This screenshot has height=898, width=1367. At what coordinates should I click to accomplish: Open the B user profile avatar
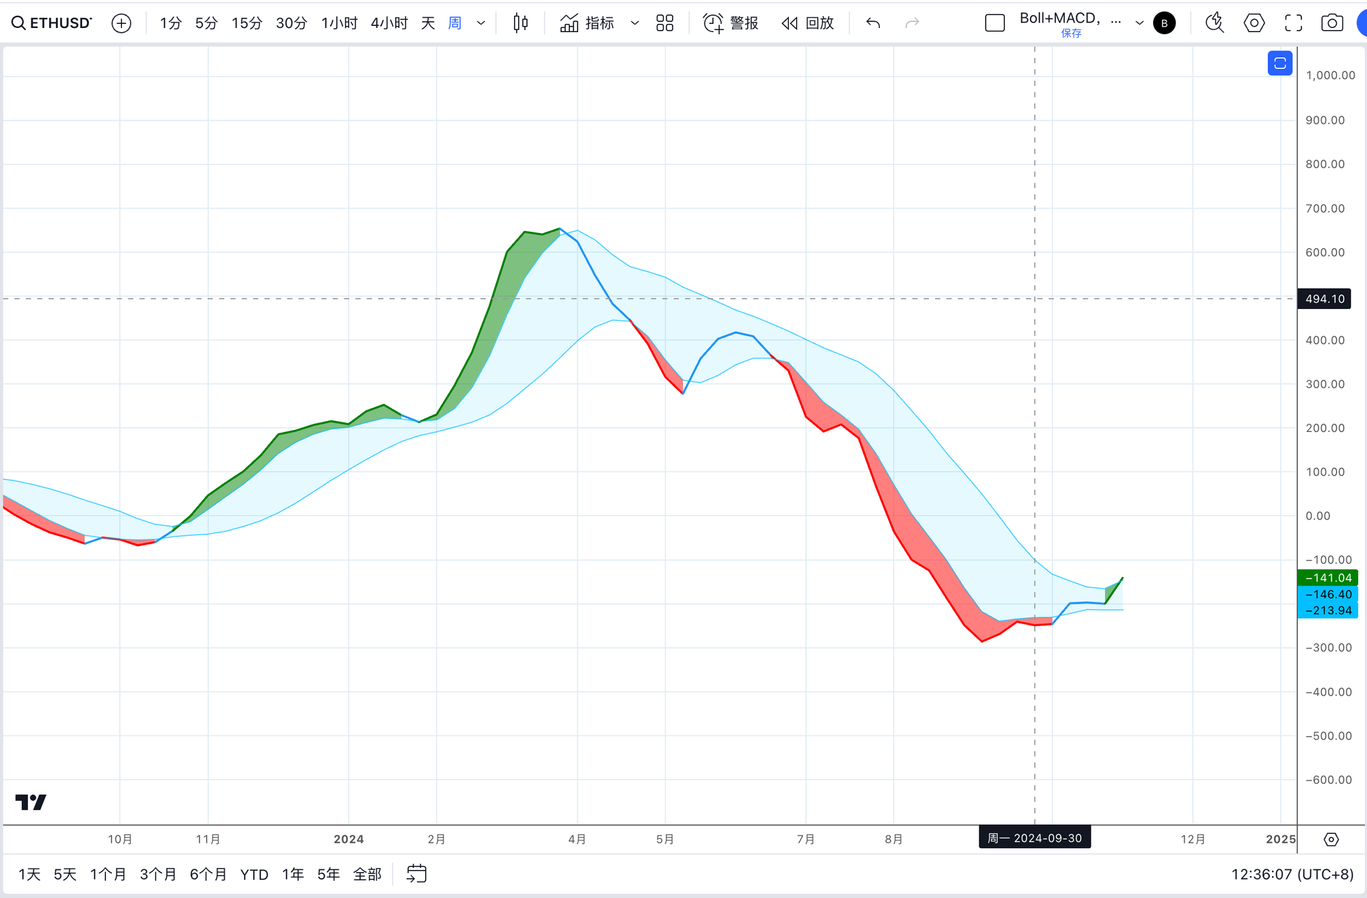pyautogui.click(x=1165, y=23)
